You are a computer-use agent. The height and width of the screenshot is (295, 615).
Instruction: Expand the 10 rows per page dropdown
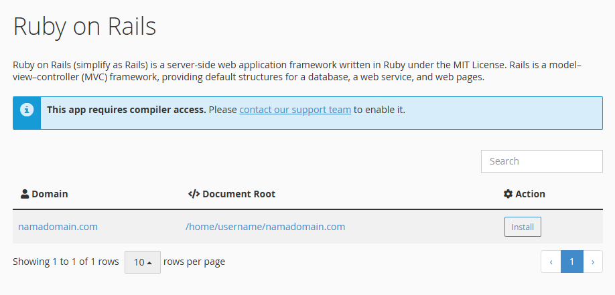coord(143,262)
